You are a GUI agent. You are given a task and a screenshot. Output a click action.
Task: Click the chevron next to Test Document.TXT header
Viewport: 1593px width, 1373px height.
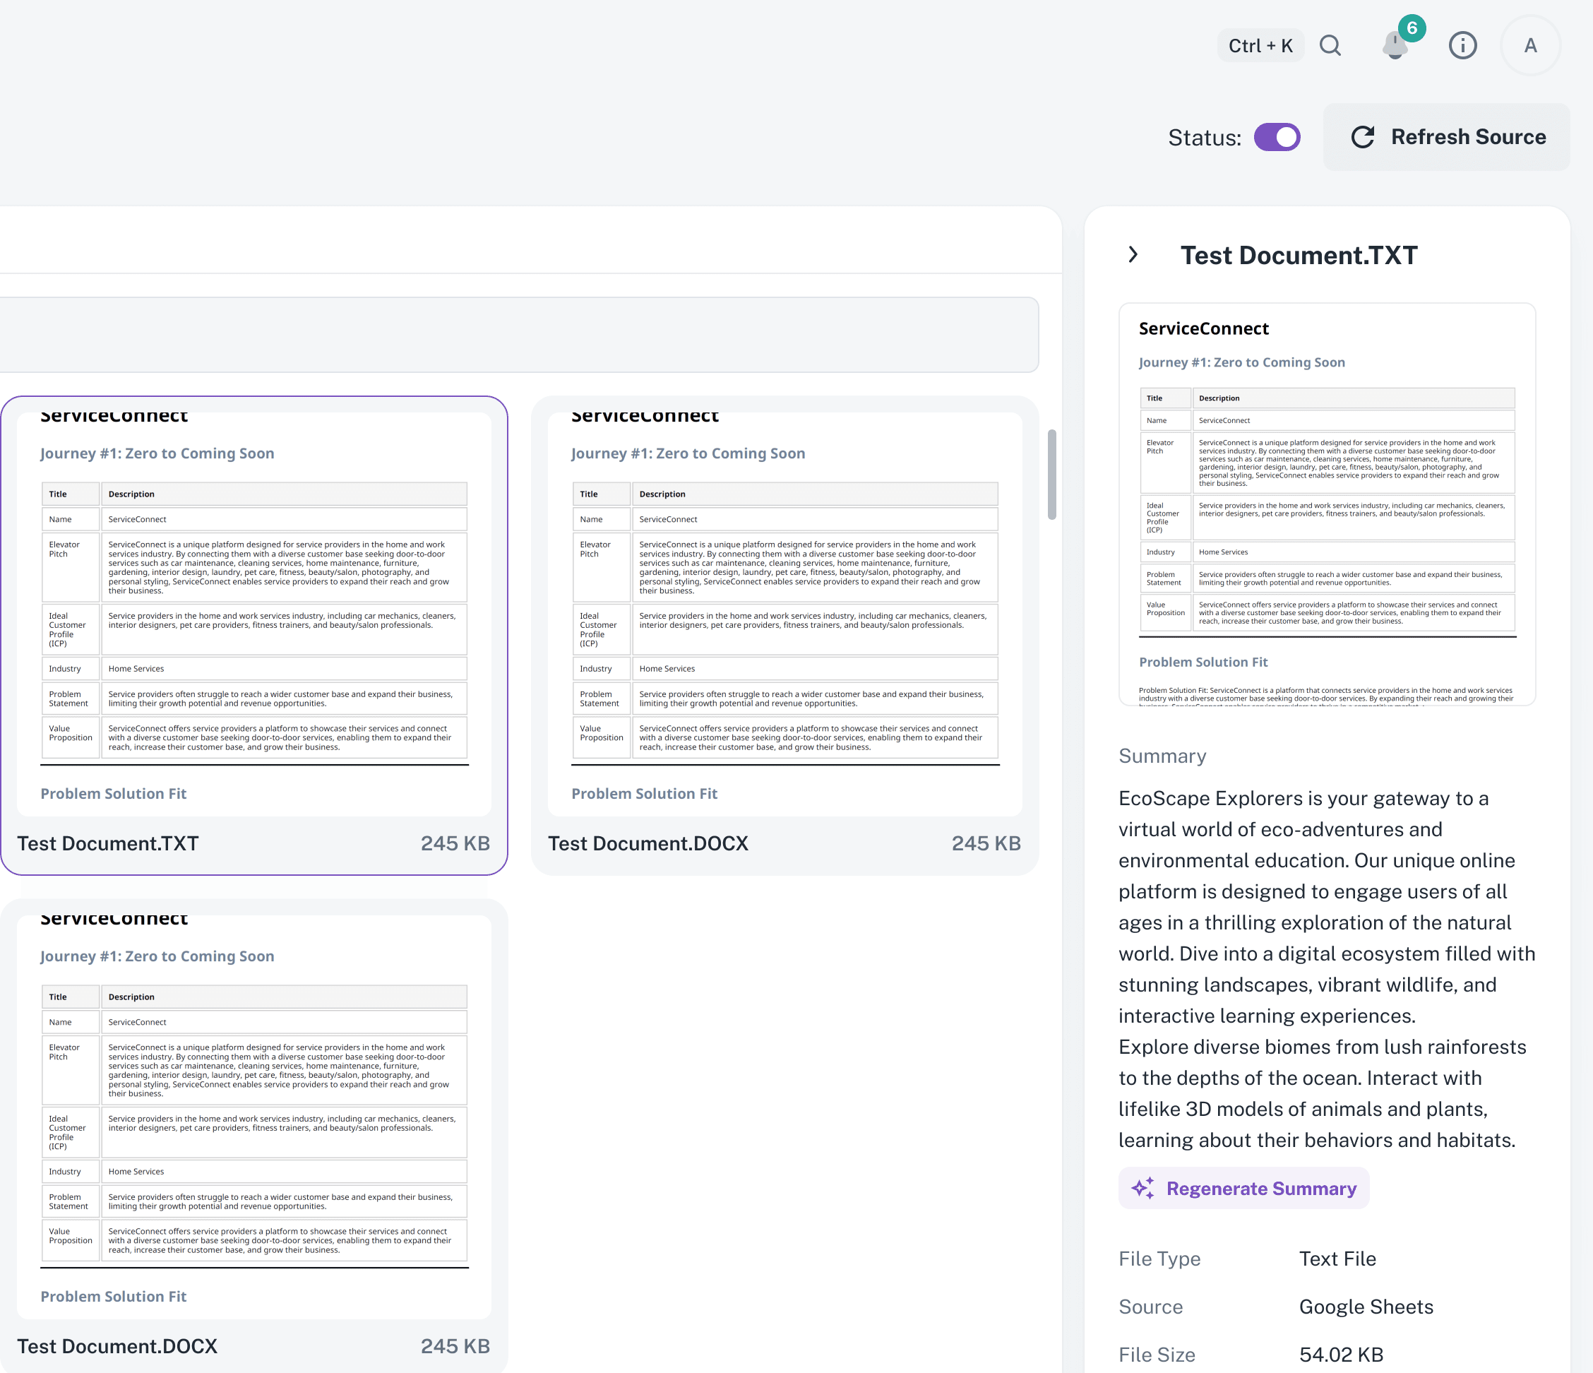[1133, 254]
